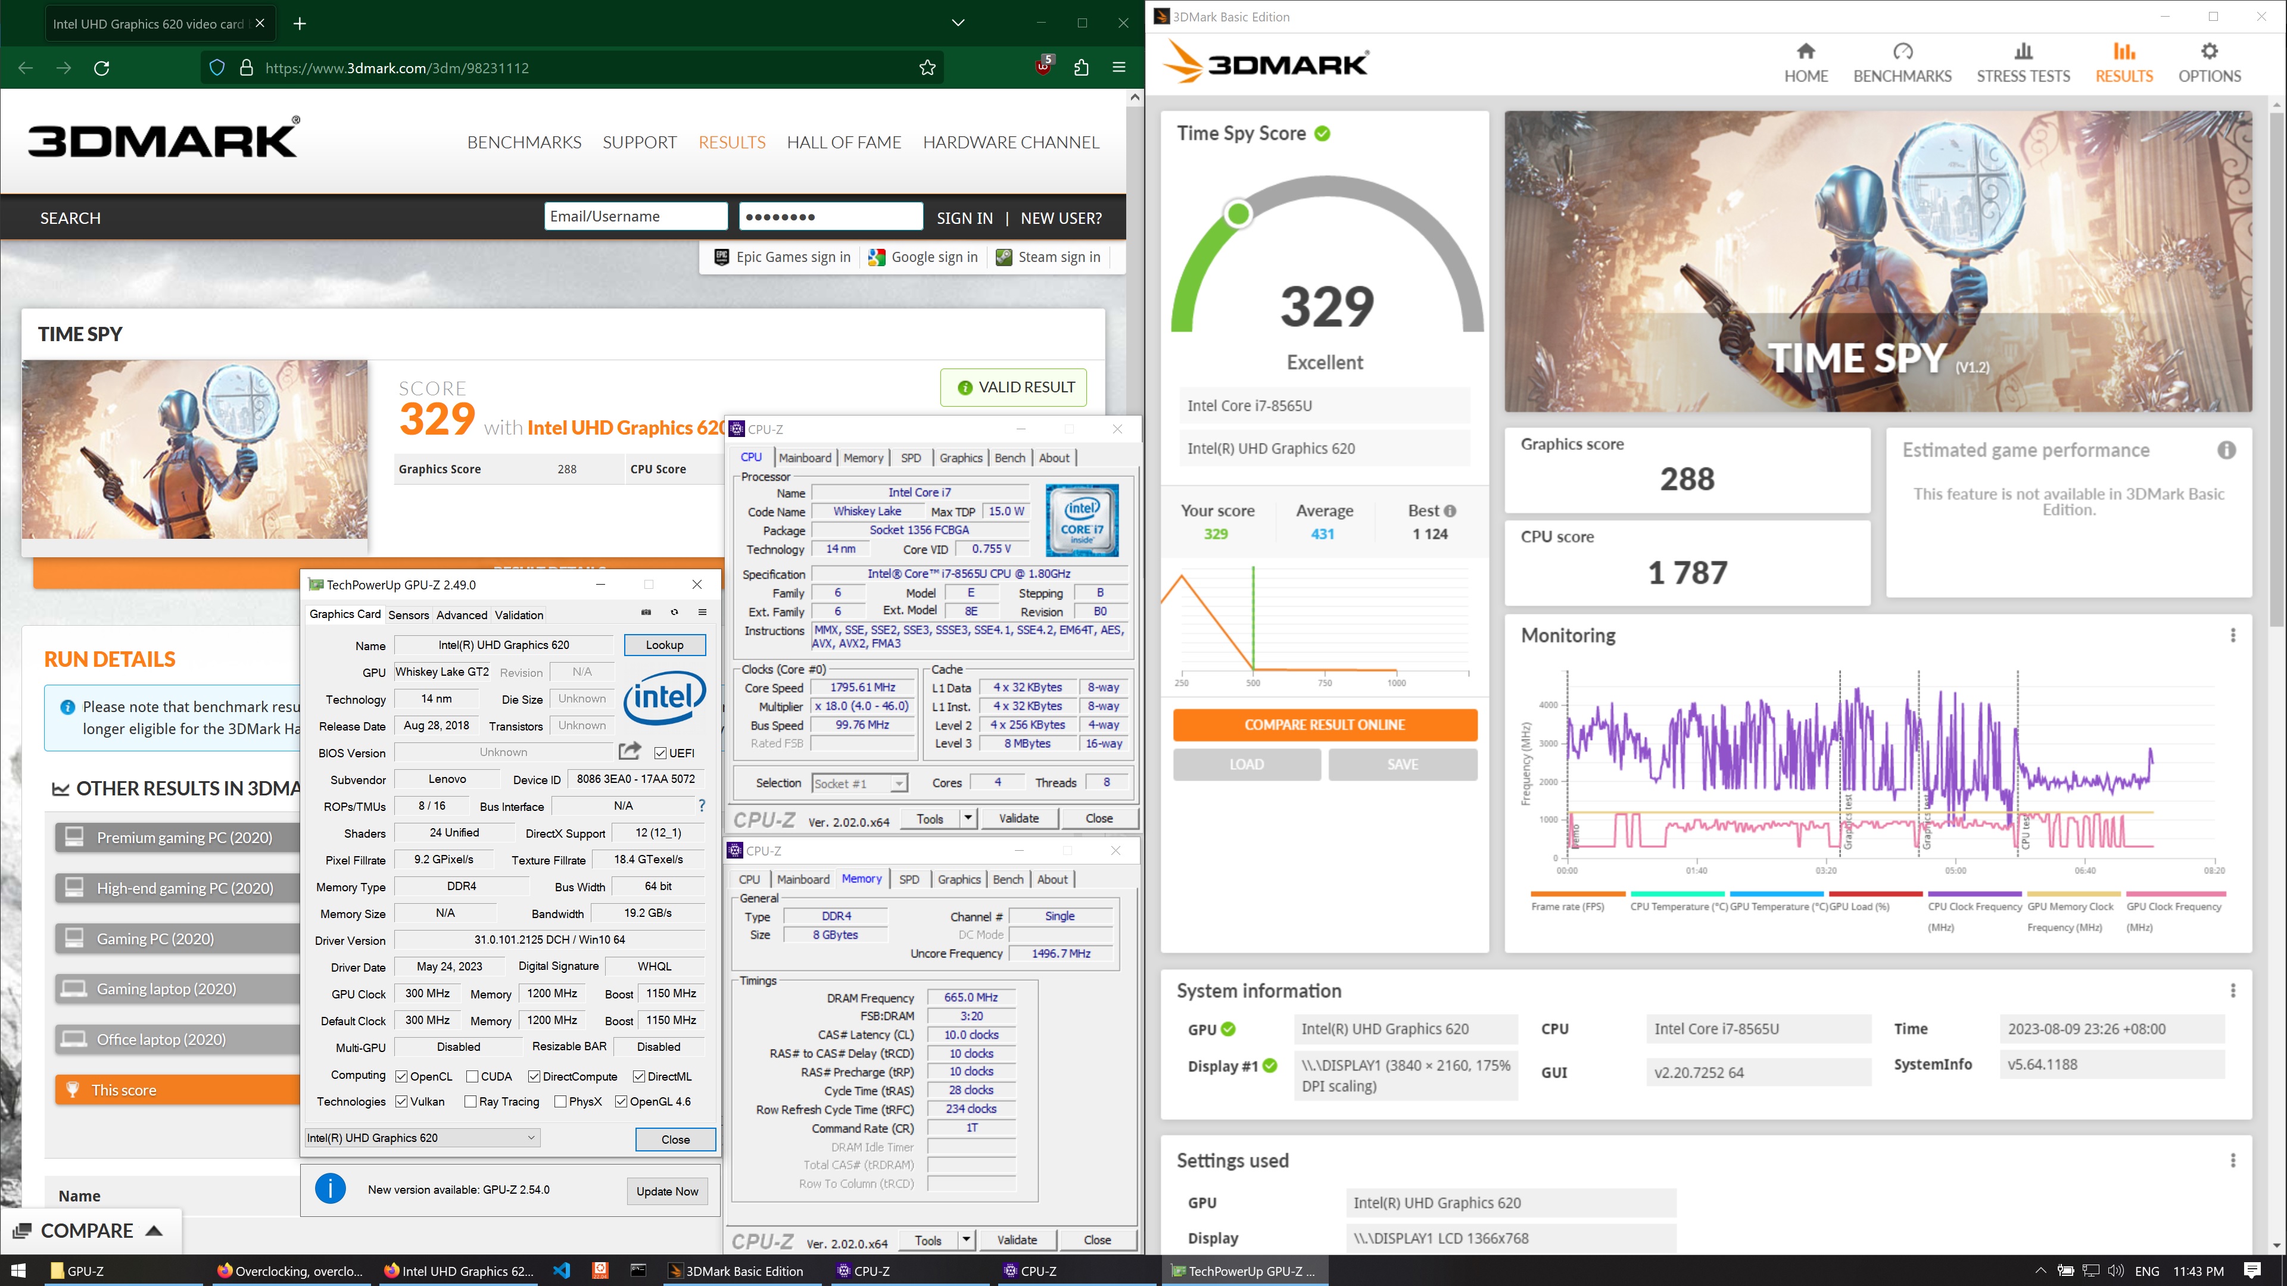2287x1286 pixels.
Task: Open BENCHMARKS in 3DMark app navigation
Action: pyautogui.click(x=1902, y=63)
